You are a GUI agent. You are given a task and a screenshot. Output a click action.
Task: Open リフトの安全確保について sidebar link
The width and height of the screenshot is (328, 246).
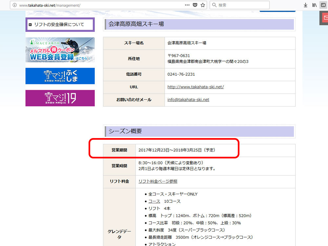(x=60, y=25)
